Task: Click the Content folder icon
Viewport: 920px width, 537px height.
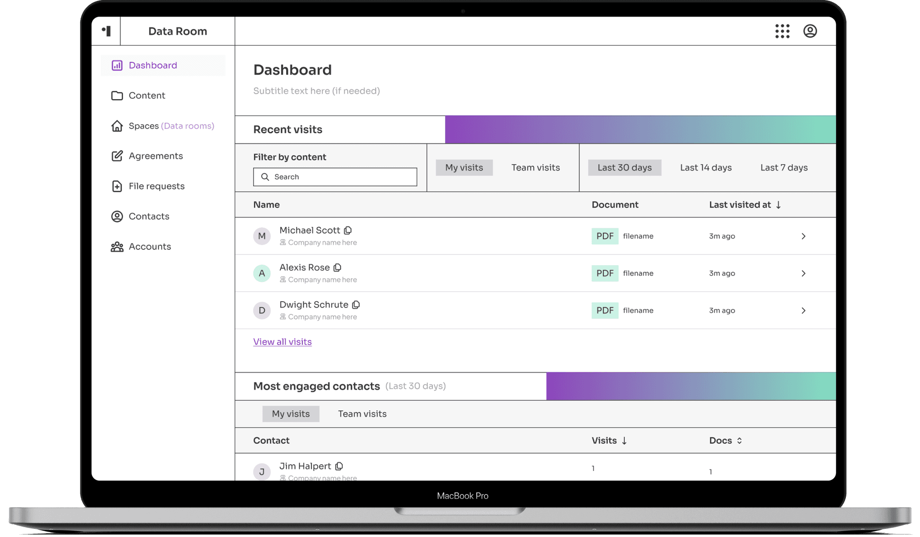Action: (x=117, y=96)
